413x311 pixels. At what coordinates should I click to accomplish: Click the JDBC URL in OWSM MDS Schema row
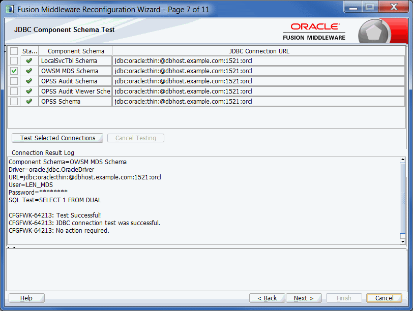coord(259,71)
